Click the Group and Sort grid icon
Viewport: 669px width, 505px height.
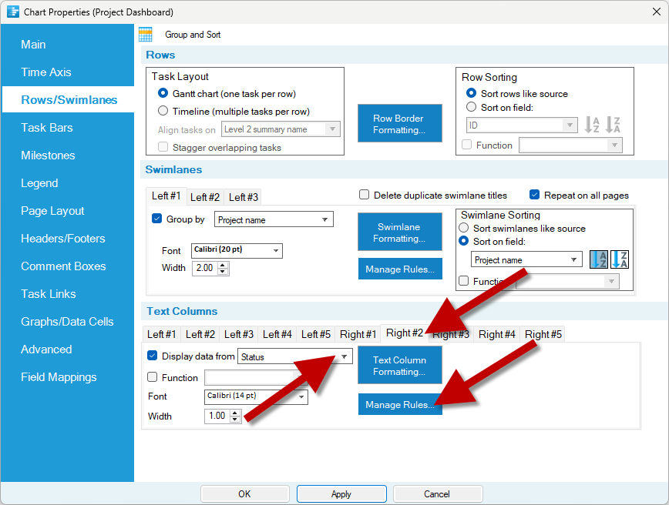coord(146,35)
